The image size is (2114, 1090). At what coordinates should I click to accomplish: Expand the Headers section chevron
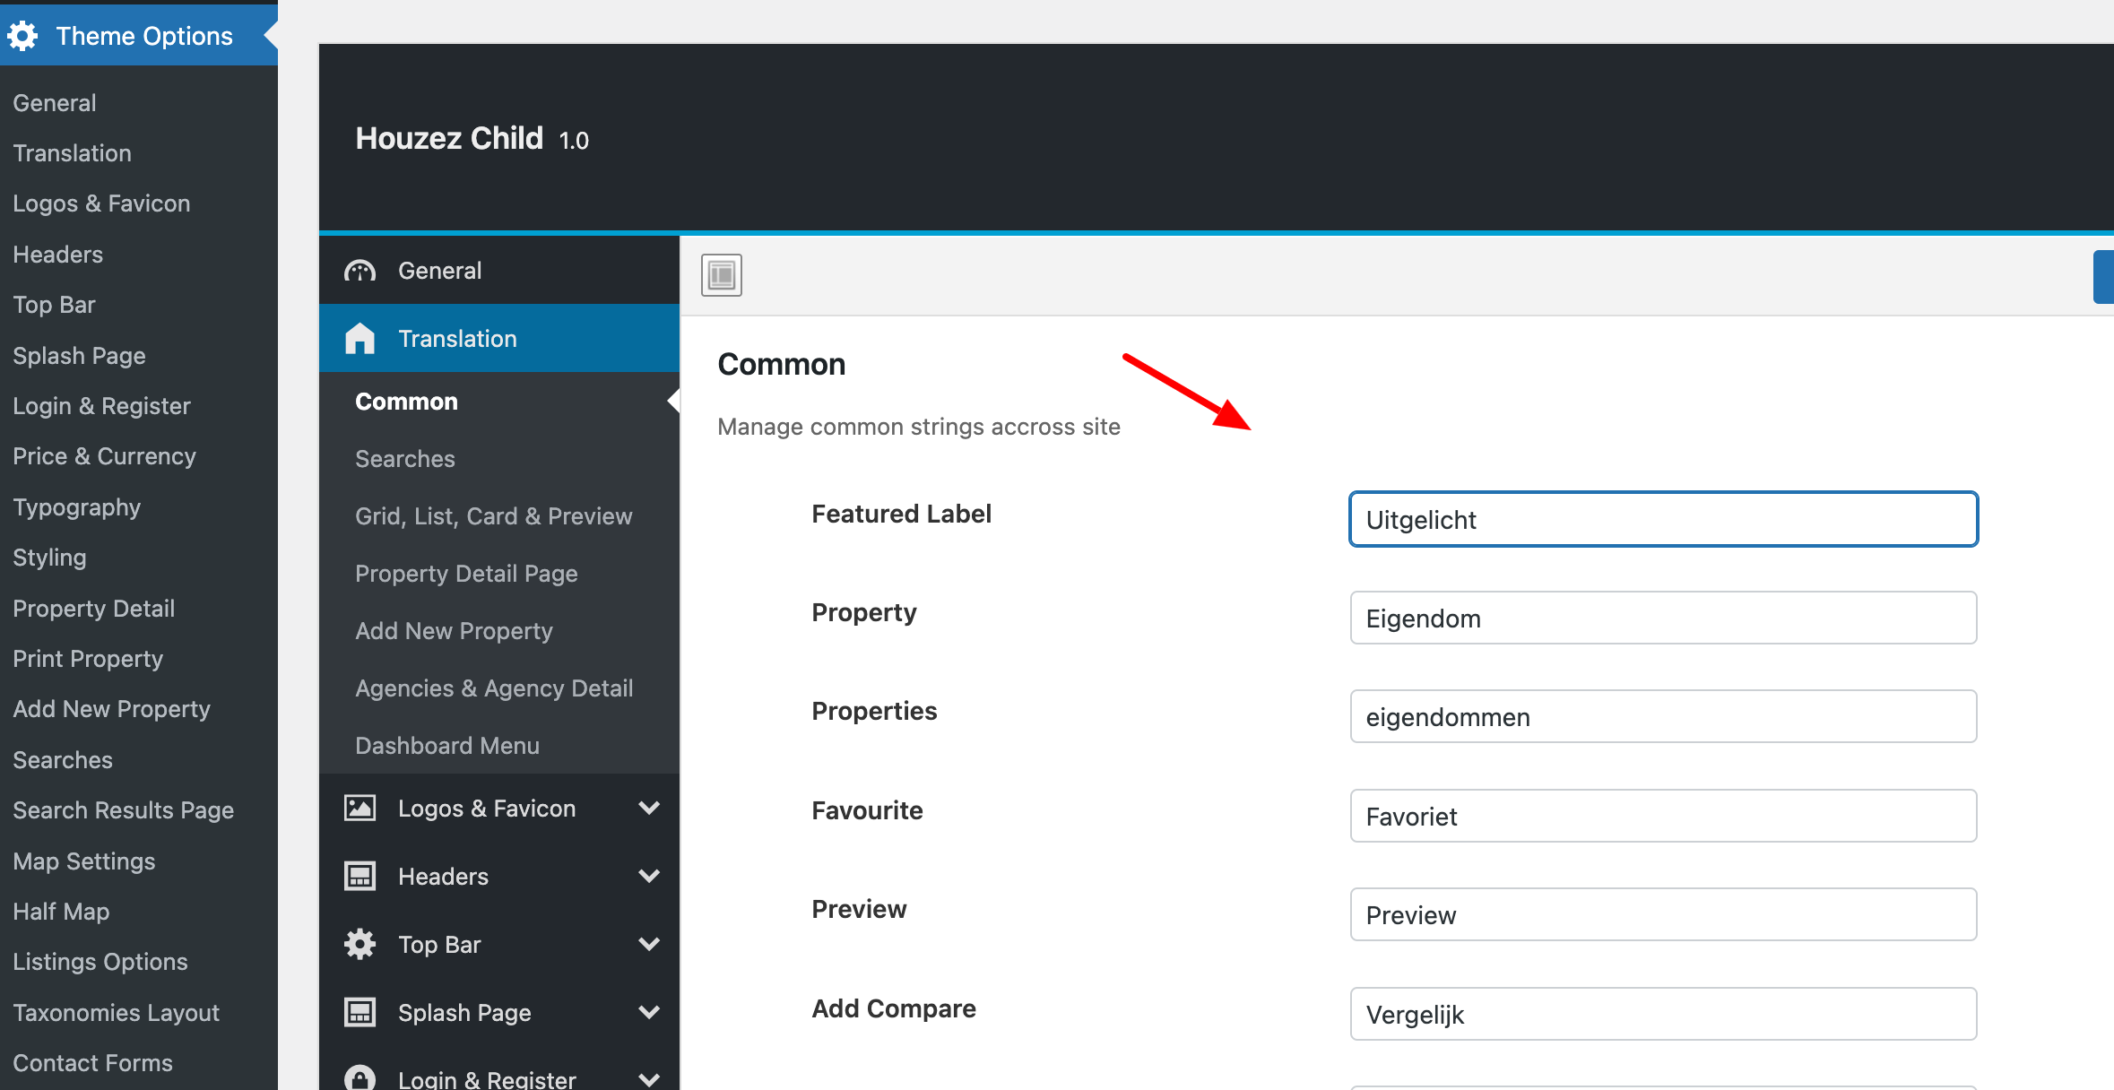click(649, 877)
